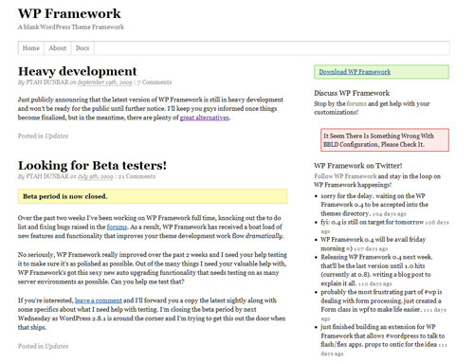Click the leave a comment link

(99, 300)
